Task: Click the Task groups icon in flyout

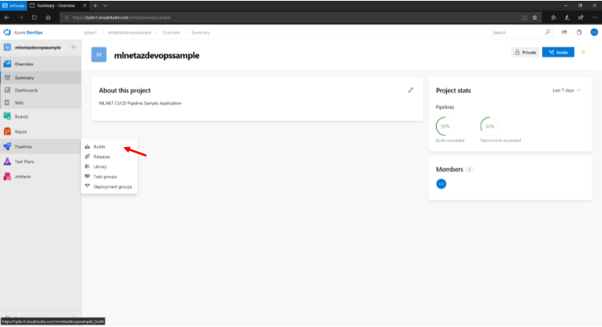Action: point(87,176)
